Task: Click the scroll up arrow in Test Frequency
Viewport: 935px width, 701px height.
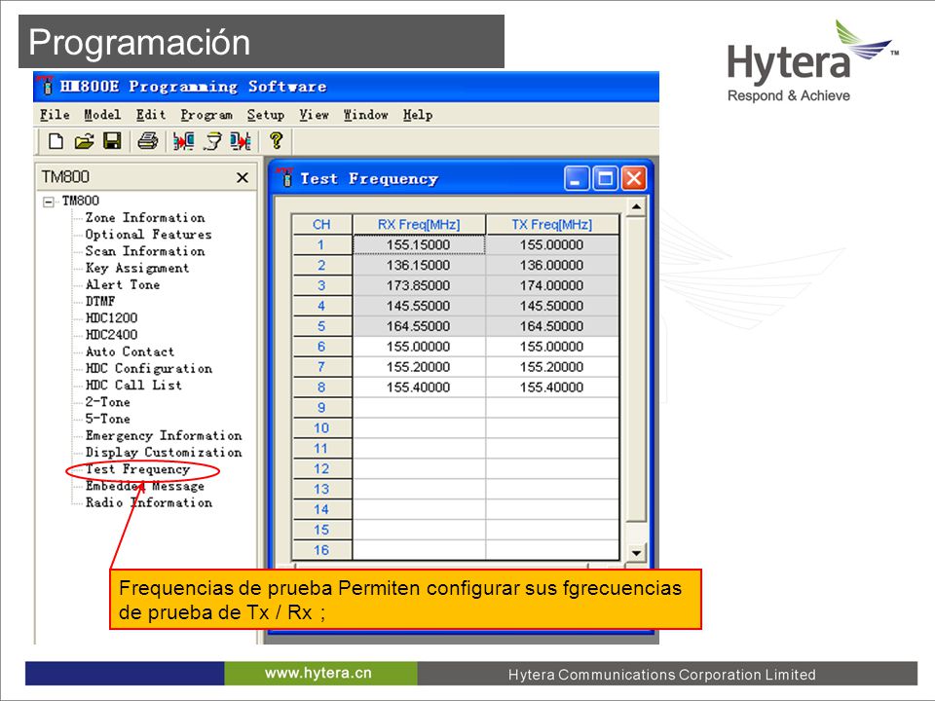Action: (x=636, y=206)
